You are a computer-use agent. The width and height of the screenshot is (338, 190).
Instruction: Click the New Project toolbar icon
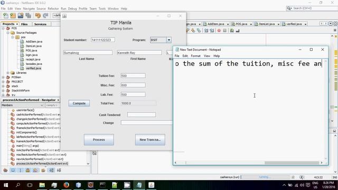point(13,15)
